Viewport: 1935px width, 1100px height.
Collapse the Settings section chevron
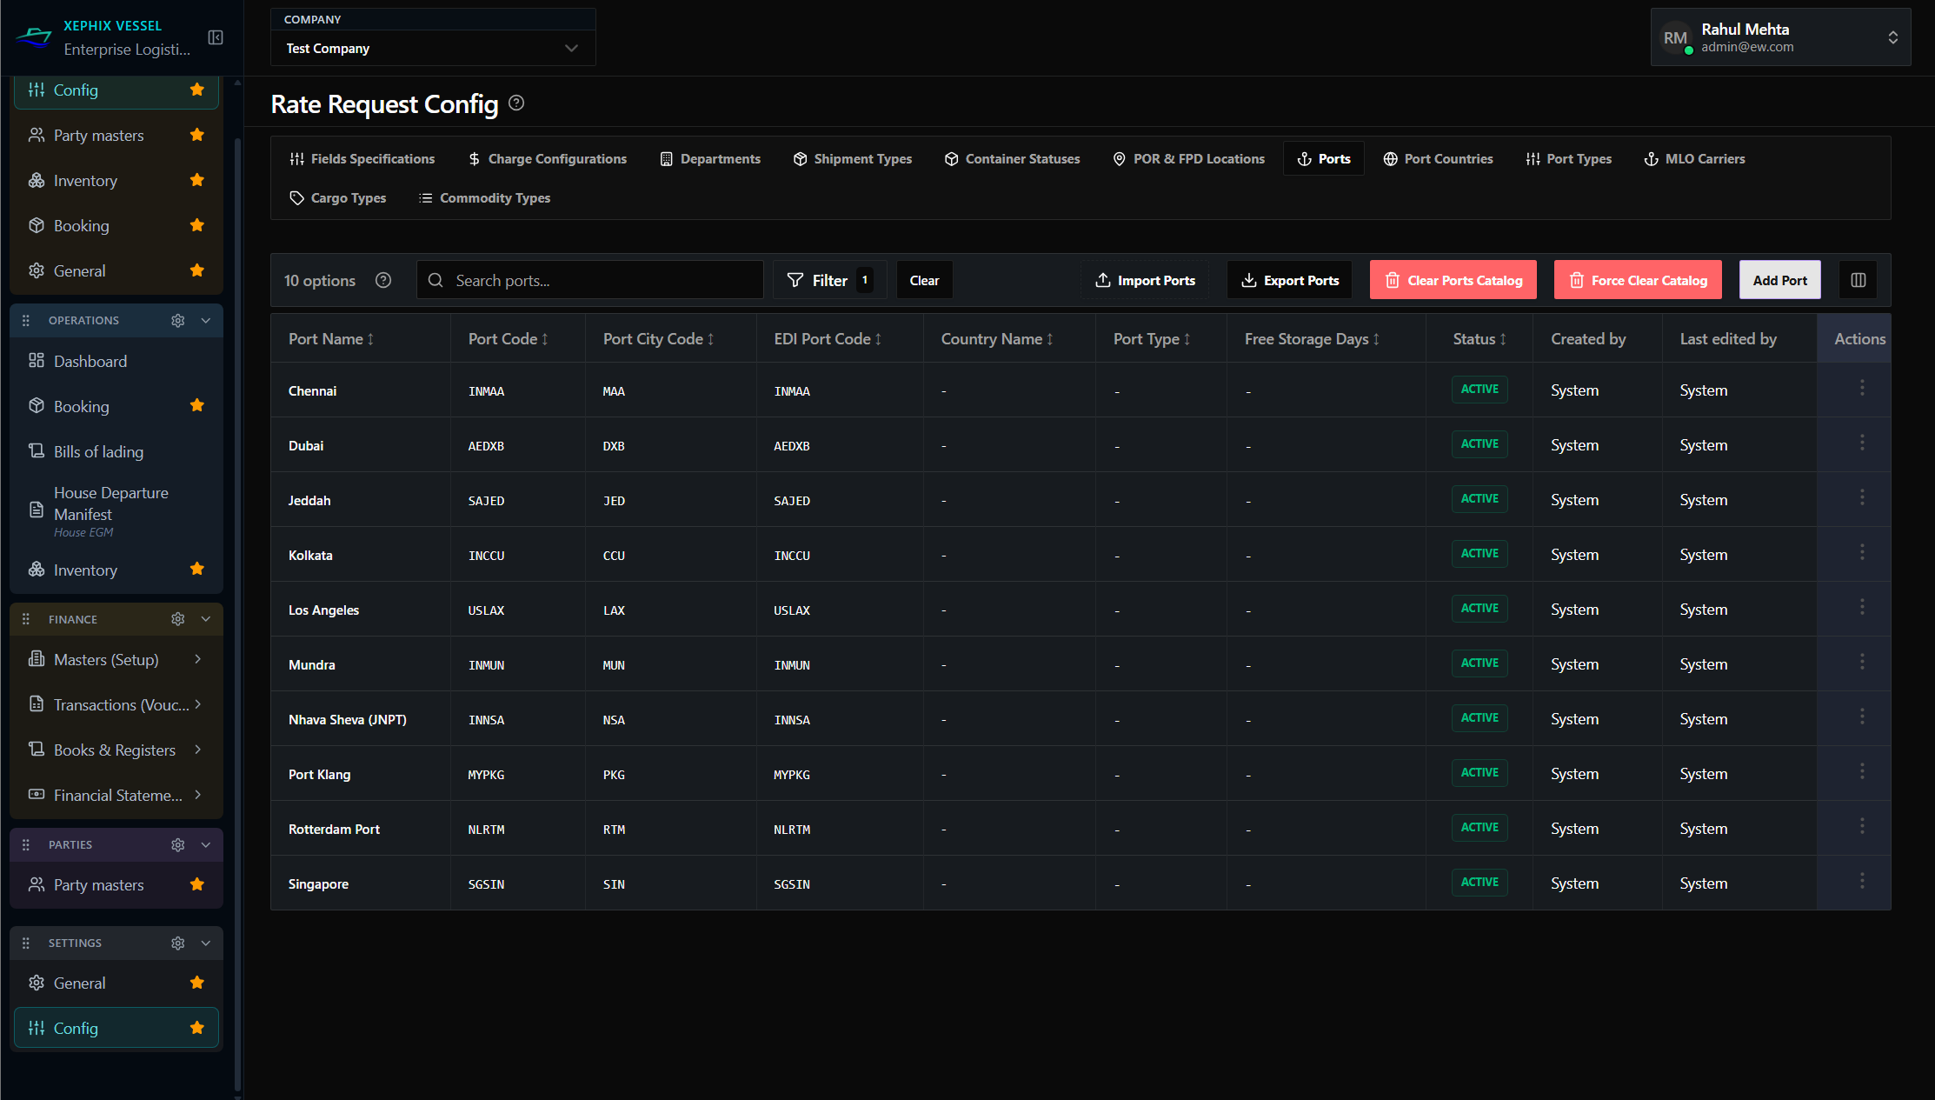pyautogui.click(x=206, y=943)
